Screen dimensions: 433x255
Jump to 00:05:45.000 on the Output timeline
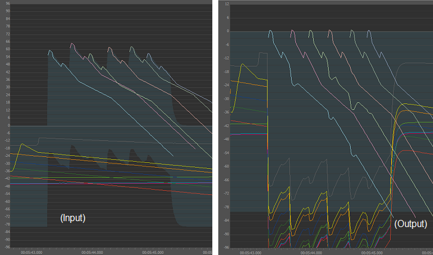click(x=375, y=252)
